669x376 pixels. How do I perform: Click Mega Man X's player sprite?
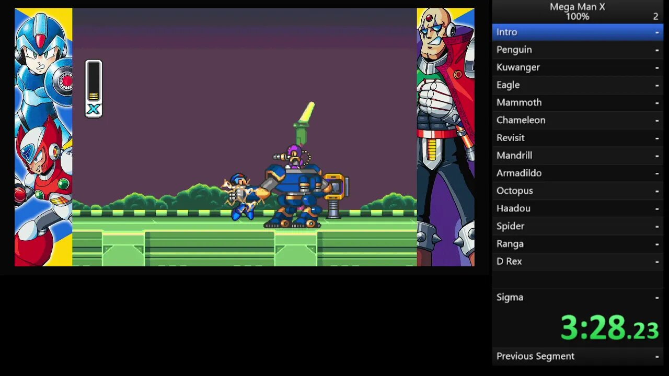point(241,197)
